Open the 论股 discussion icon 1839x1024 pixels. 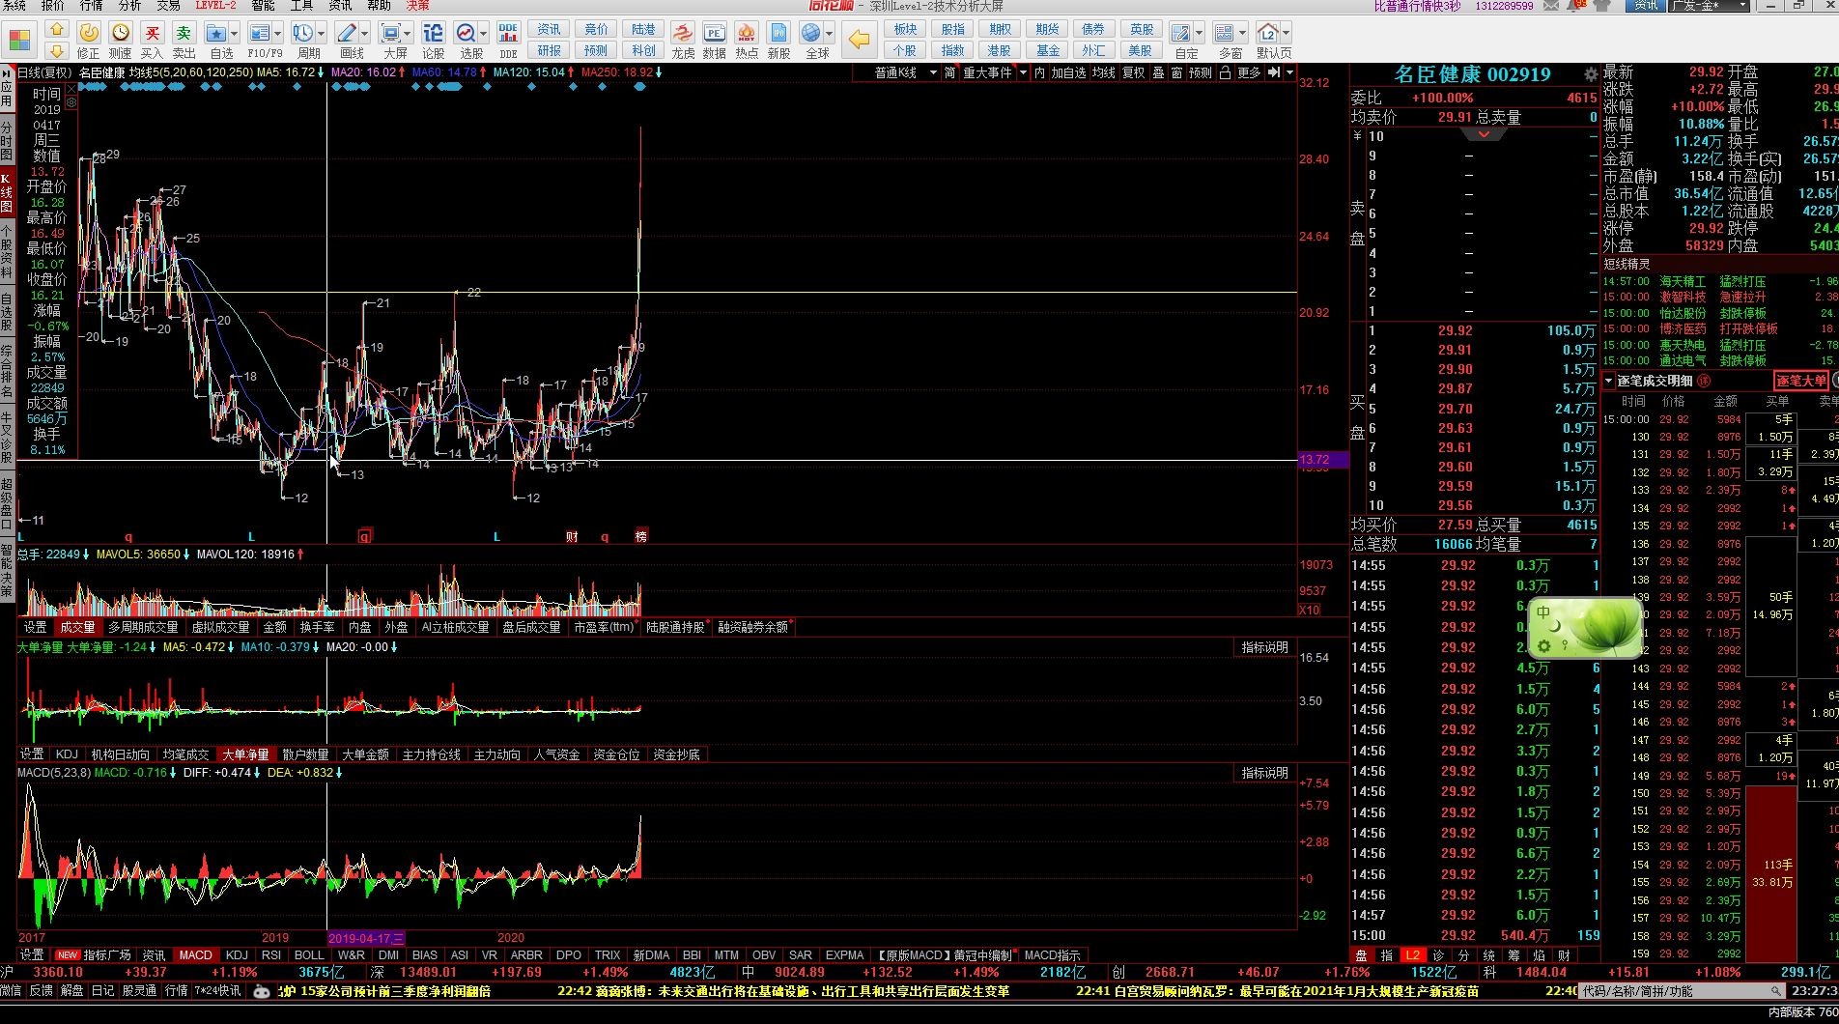click(434, 33)
